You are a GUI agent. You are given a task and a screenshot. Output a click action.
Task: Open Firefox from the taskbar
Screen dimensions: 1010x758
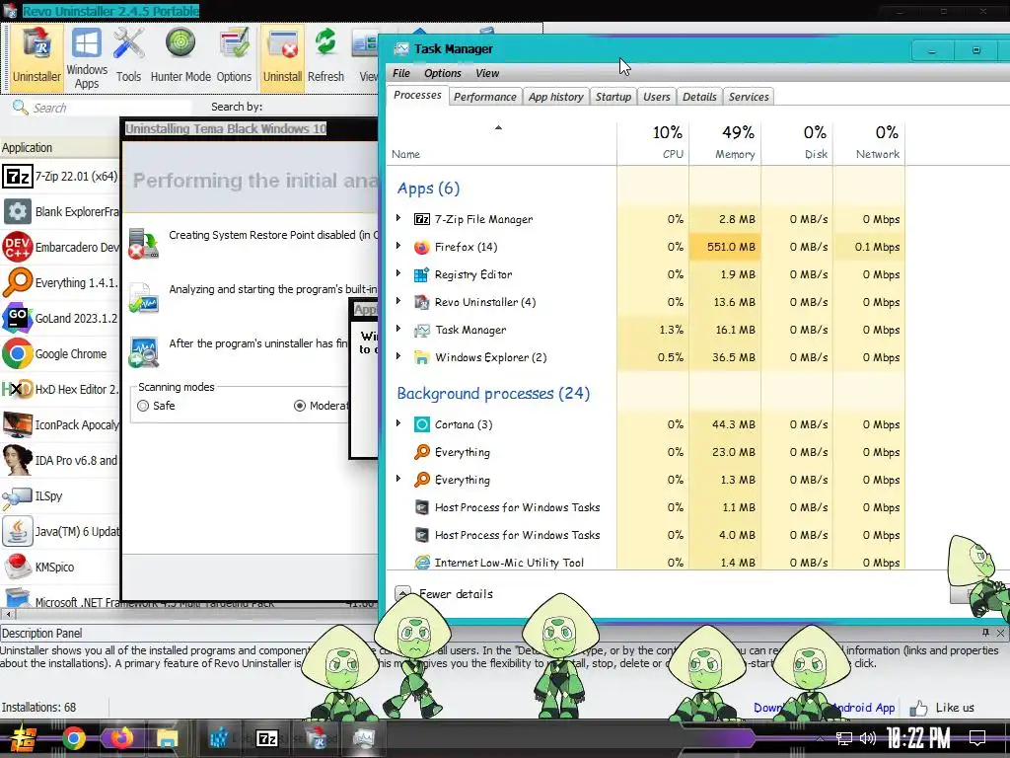(119, 738)
